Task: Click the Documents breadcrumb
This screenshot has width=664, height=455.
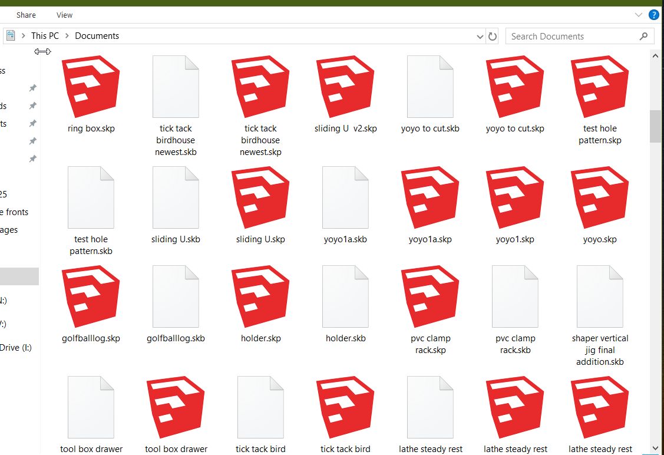Action: [97, 36]
